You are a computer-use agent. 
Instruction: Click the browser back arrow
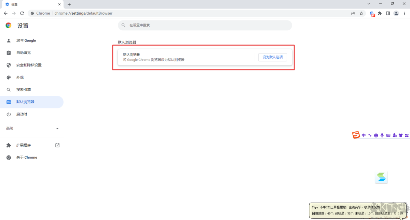(5, 13)
